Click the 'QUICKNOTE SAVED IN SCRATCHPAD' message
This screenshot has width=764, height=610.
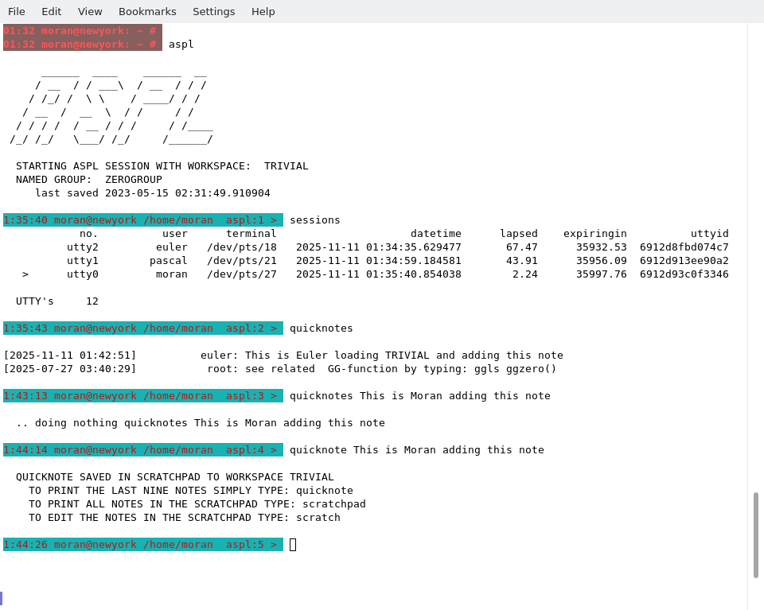pyautogui.click(x=174, y=477)
